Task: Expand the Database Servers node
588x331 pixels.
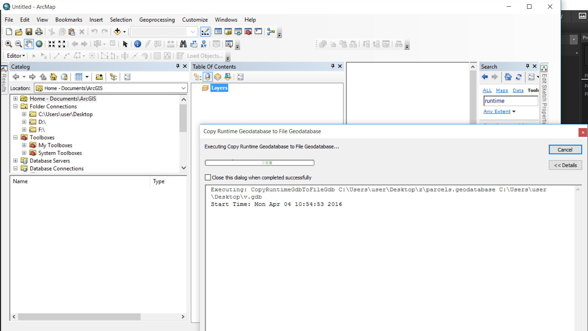Action: (15, 161)
